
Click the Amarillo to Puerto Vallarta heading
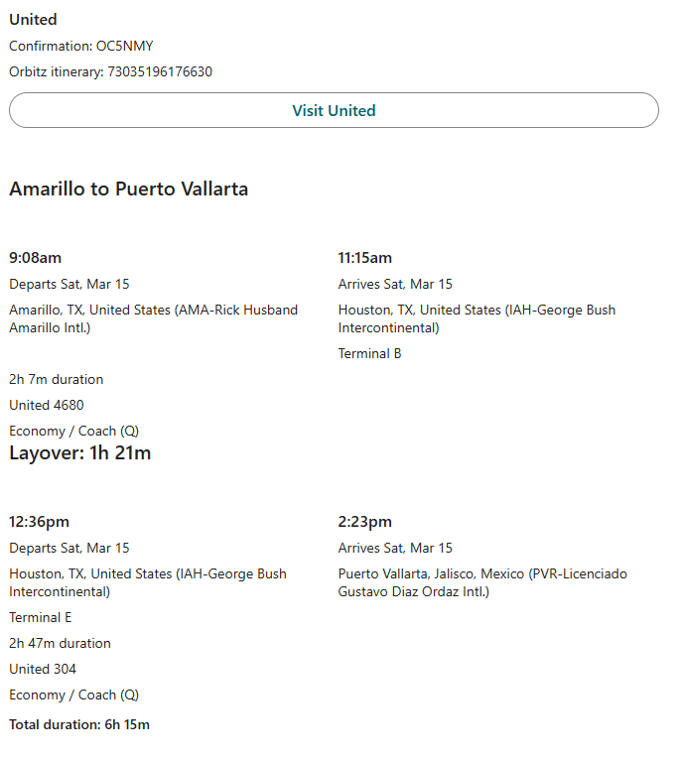click(x=128, y=189)
